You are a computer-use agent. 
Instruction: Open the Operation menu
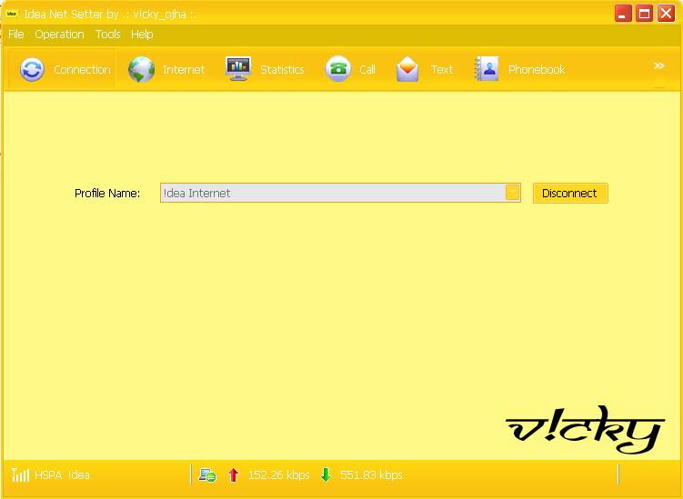coord(59,35)
